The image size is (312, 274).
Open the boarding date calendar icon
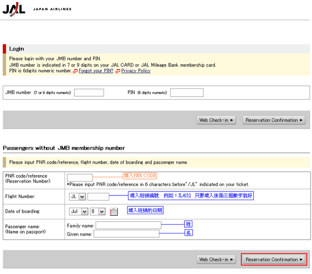(113, 212)
